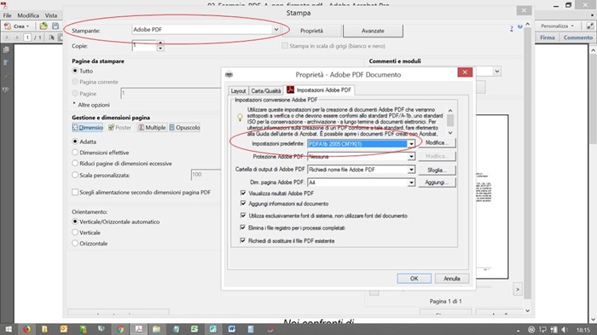Screen dimensions: 597x335
Task: Click the help question mark in Stampa dialog
Action: [x=512, y=28]
